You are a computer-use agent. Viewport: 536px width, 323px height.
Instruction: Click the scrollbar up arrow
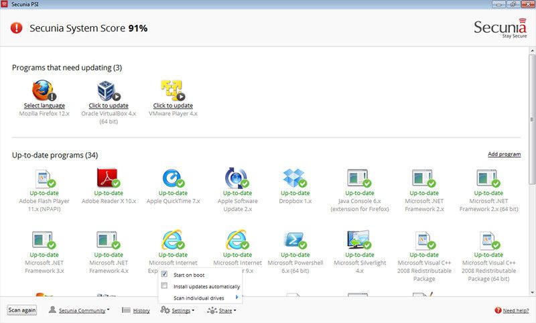coord(532,50)
